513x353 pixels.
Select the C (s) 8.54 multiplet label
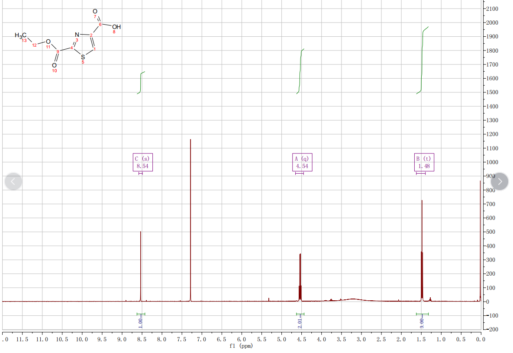(142, 162)
